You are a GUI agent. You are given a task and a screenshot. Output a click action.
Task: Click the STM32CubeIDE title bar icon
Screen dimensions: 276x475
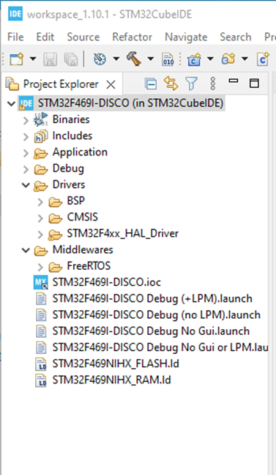(x=15, y=14)
